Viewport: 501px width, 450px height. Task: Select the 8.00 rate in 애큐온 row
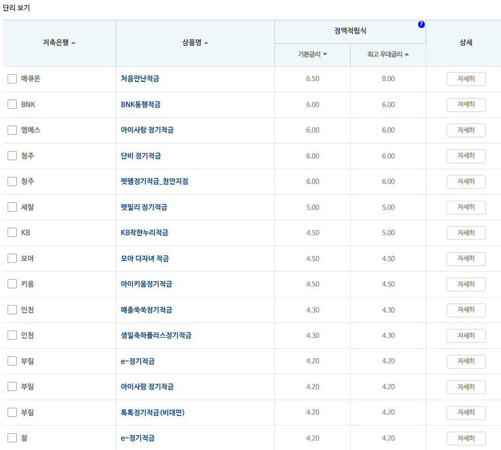click(x=388, y=79)
